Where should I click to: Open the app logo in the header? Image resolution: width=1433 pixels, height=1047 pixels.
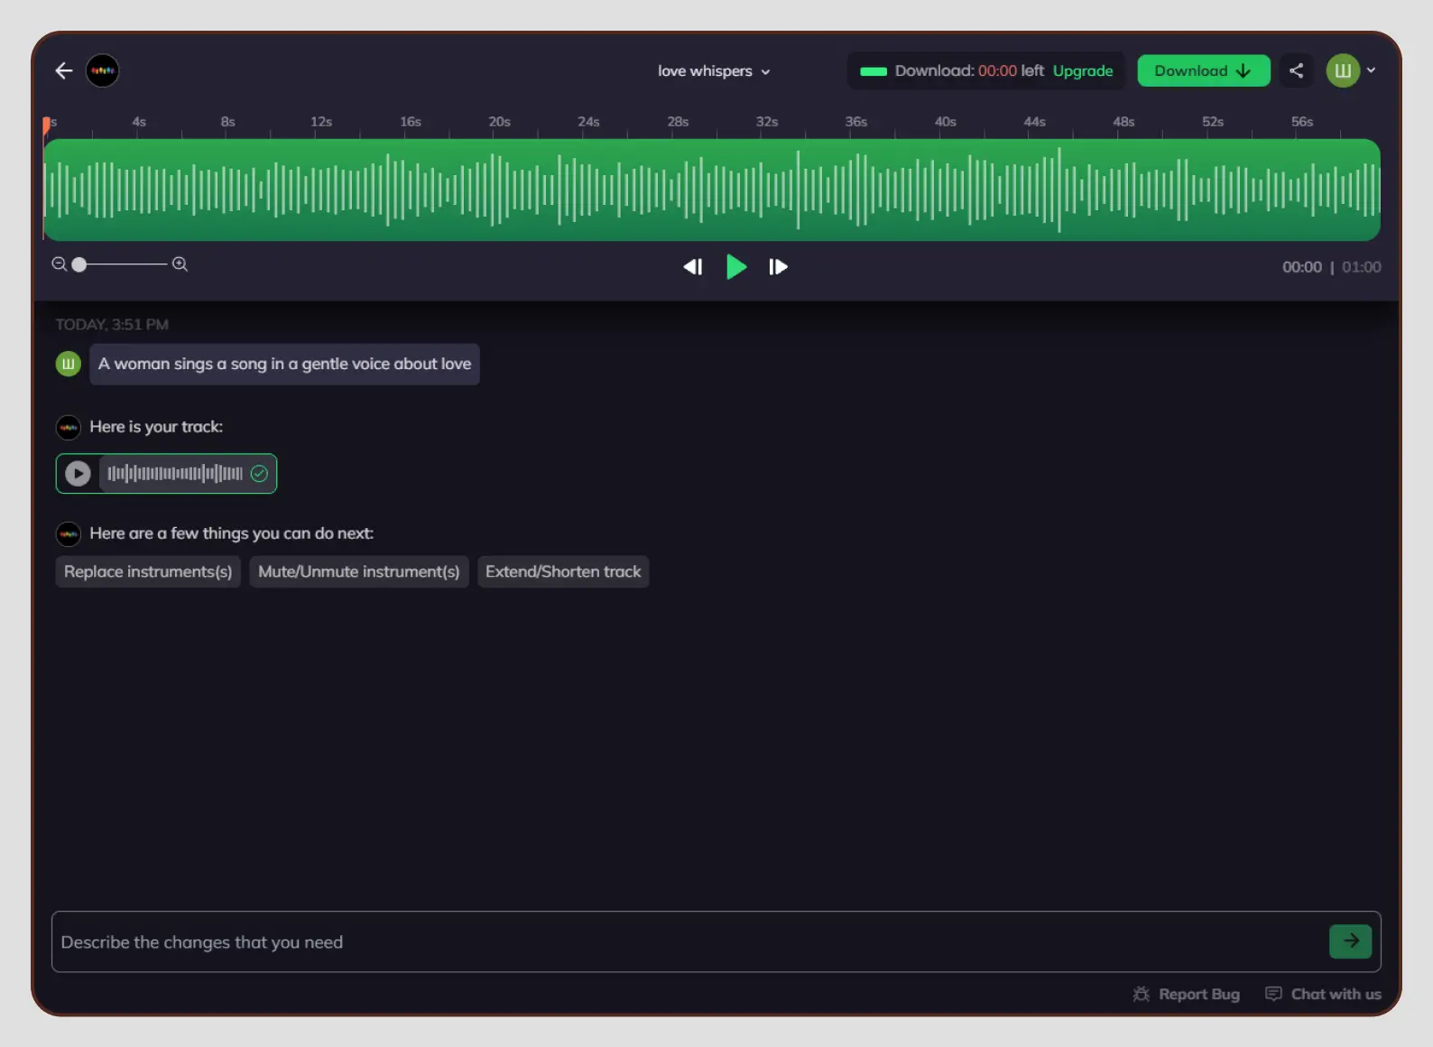(x=103, y=70)
